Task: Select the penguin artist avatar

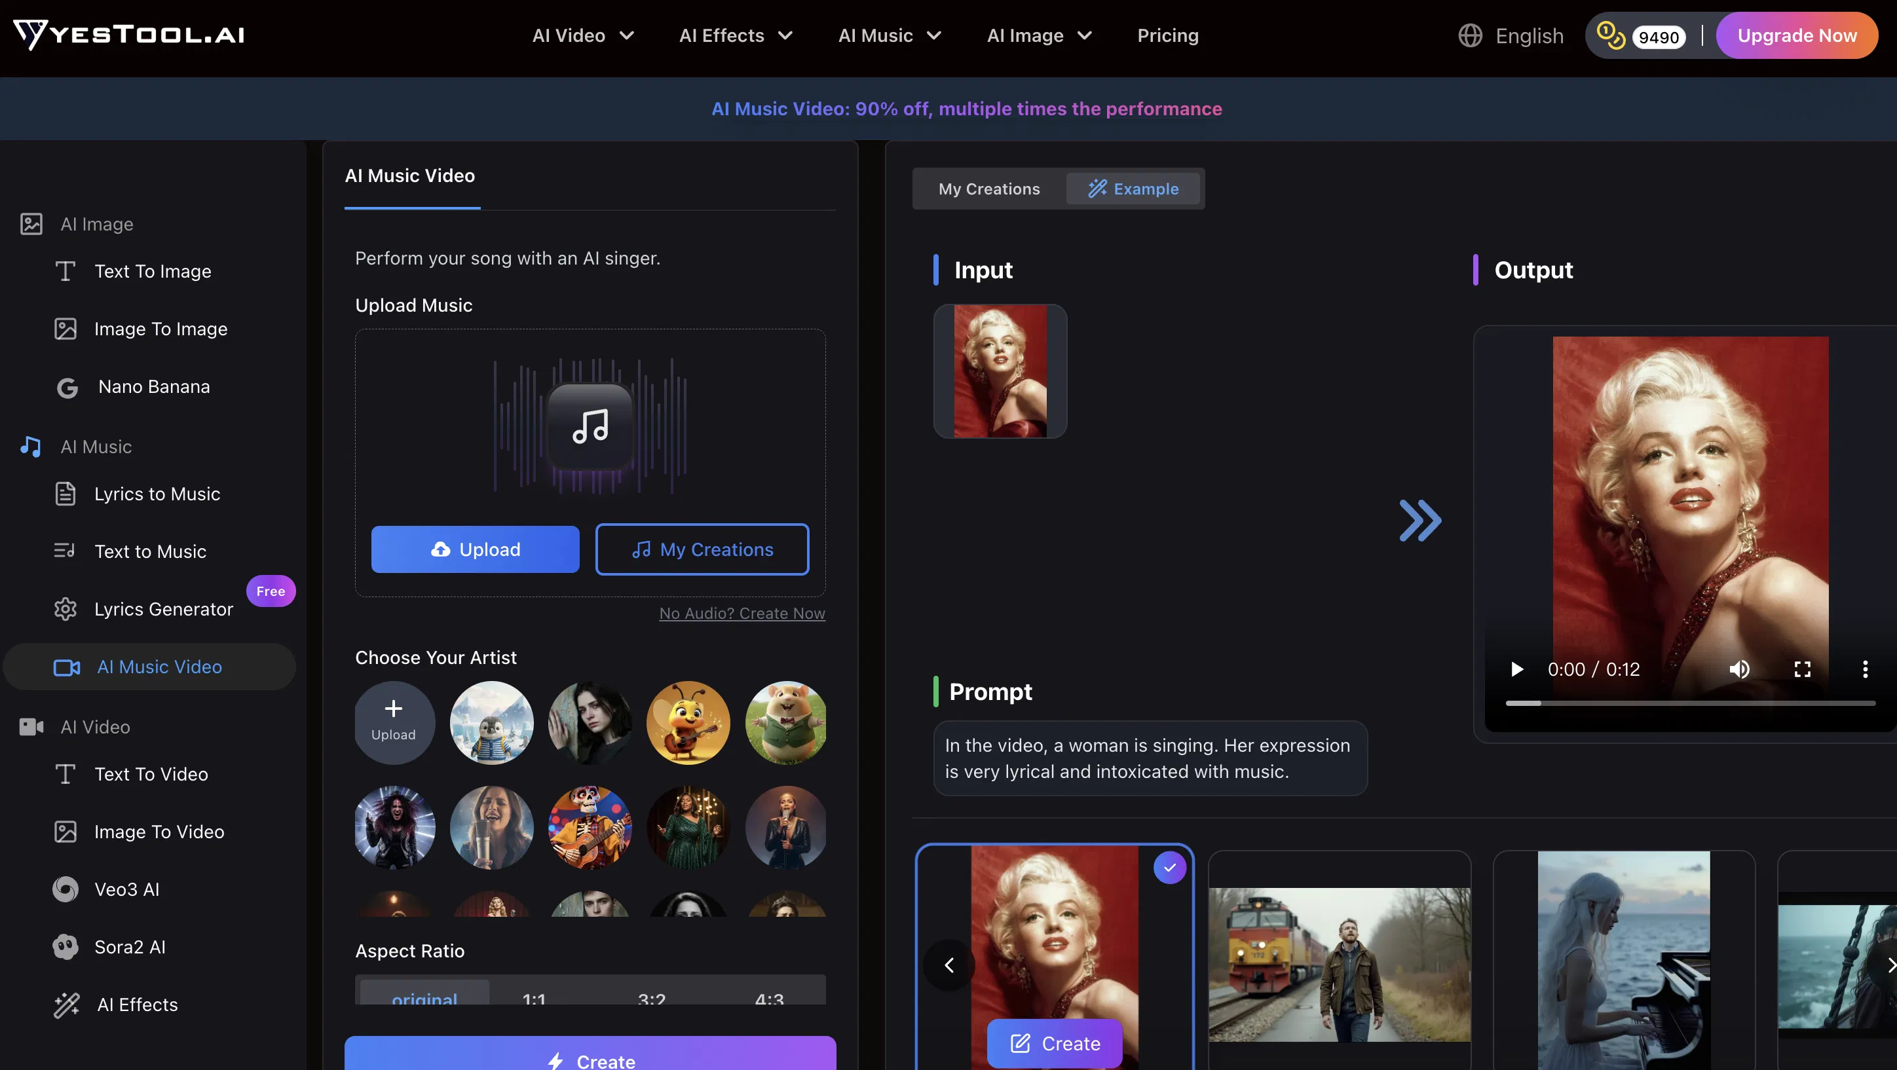Action: pyautogui.click(x=491, y=722)
